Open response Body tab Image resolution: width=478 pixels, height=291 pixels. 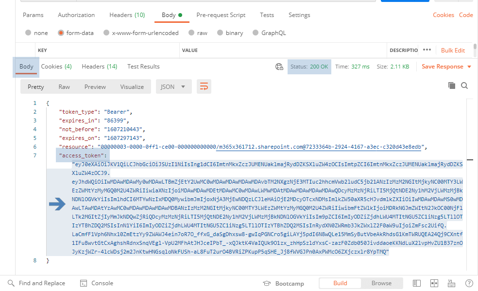(26, 67)
